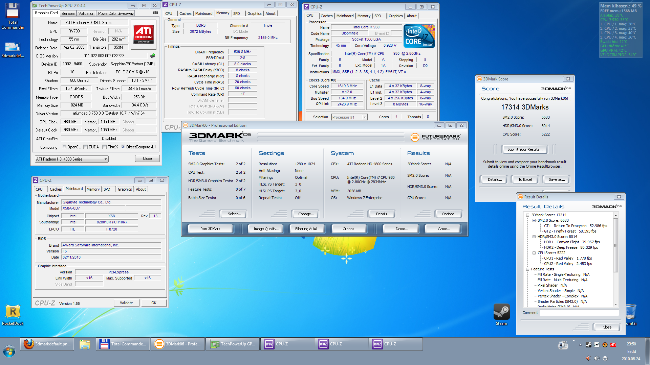Click the taskbar clock showing 23:50
This screenshot has height=365, width=650.
pyautogui.click(x=631, y=344)
